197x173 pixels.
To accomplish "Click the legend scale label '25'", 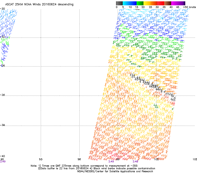I will tap(150, 7).
